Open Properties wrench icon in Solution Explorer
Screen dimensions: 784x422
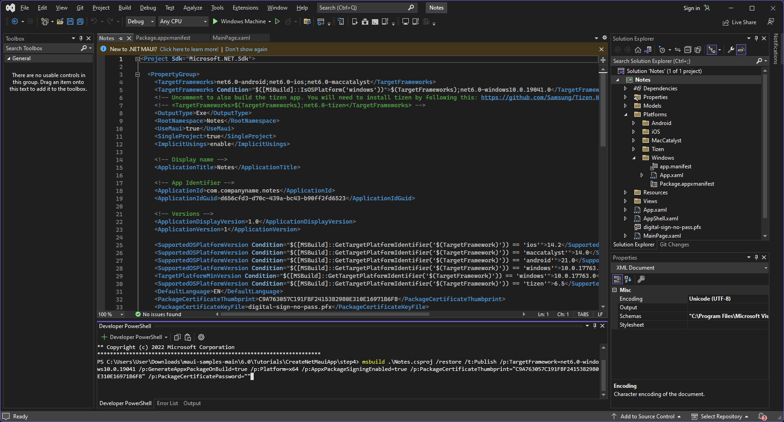tap(731, 50)
